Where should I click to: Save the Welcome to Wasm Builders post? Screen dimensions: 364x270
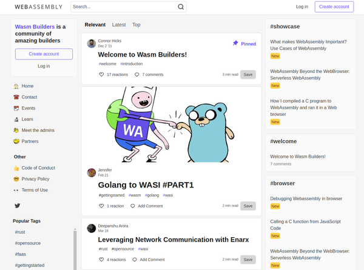pos(248,75)
